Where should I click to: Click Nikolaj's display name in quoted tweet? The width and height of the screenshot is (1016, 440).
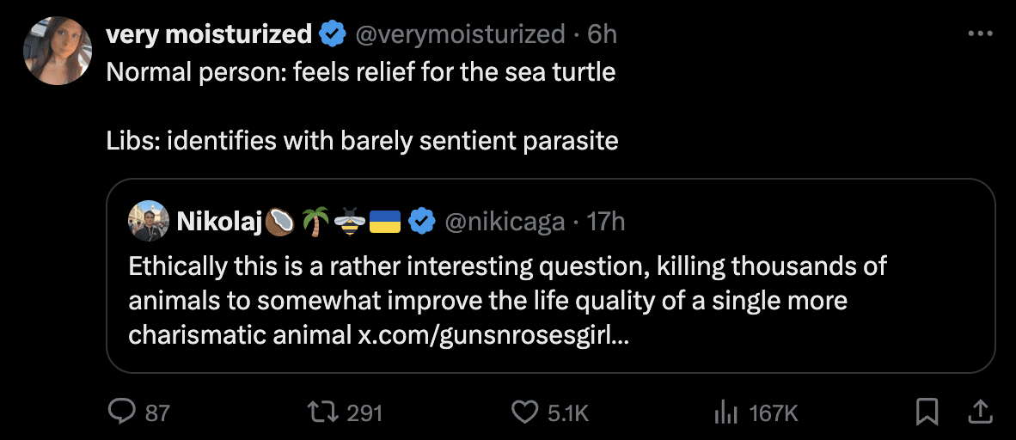tap(218, 221)
